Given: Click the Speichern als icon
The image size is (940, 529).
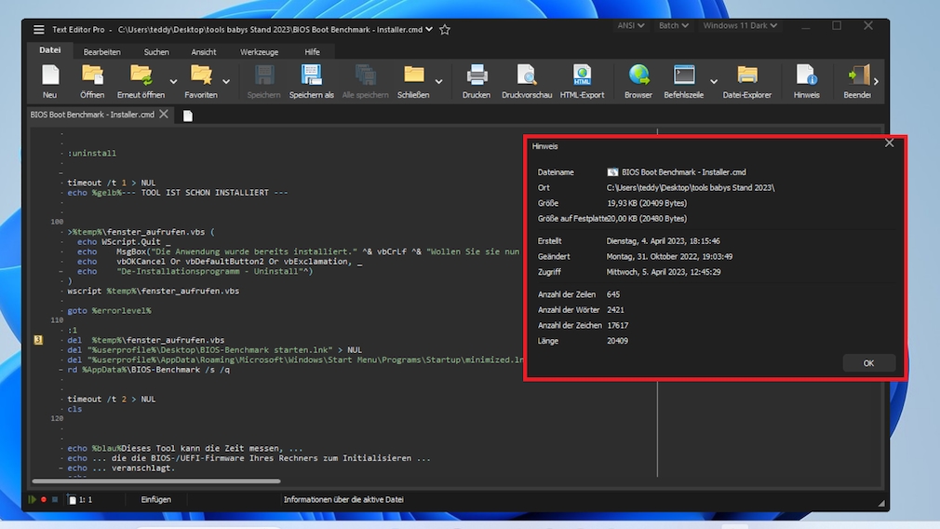Looking at the screenshot, I should 311,76.
